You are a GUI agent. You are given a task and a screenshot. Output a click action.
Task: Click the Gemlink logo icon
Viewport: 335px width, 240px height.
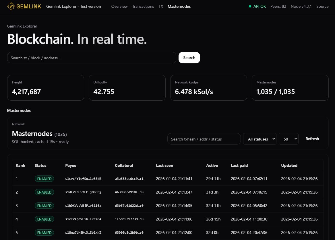(x=12, y=6)
